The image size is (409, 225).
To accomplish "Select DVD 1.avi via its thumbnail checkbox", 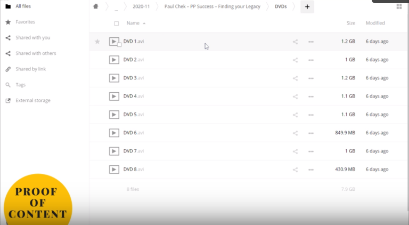I will 119,45.
